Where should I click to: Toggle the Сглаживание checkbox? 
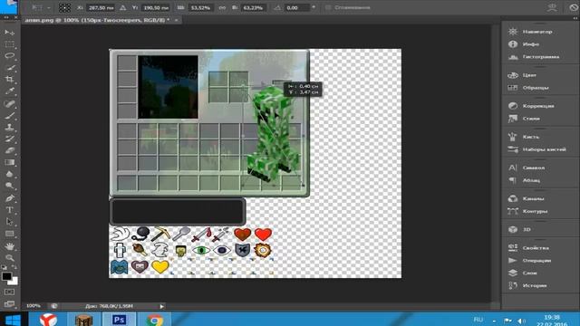[328, 7]
